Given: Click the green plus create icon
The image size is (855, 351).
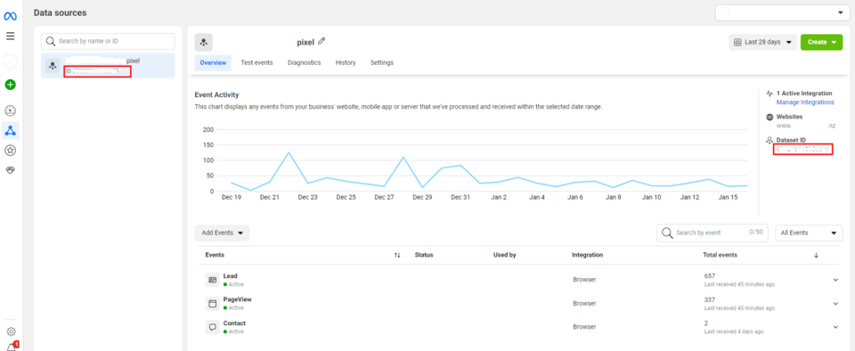Looking at the screenshot, I should pos(11,85).
